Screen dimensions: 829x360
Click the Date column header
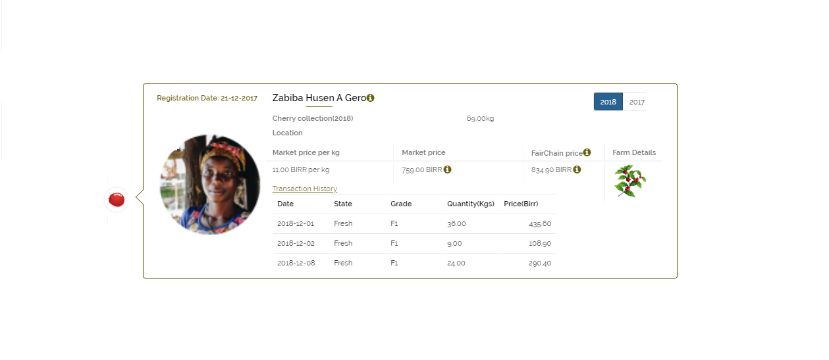coord(285,204)
